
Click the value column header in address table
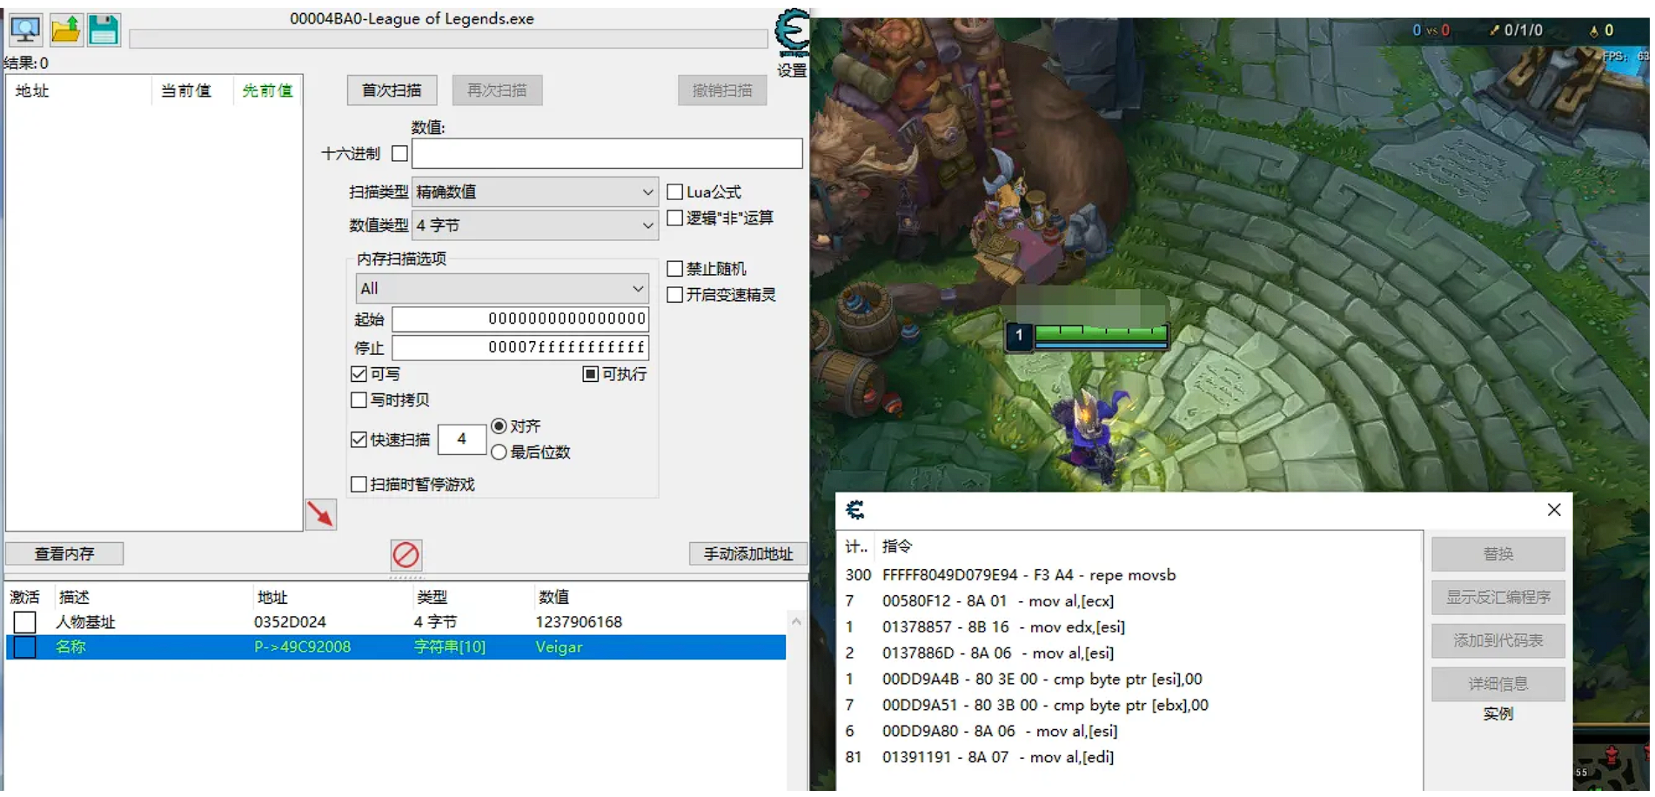[x=660, y=598]
